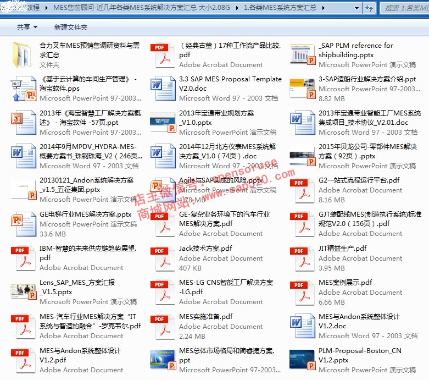The width and height of the screenshot is (429, 380).
Task: Click file name _SAP PLM reference for shipbuilding.pptx
Action: pyautogui.click(x=356, y=50)
